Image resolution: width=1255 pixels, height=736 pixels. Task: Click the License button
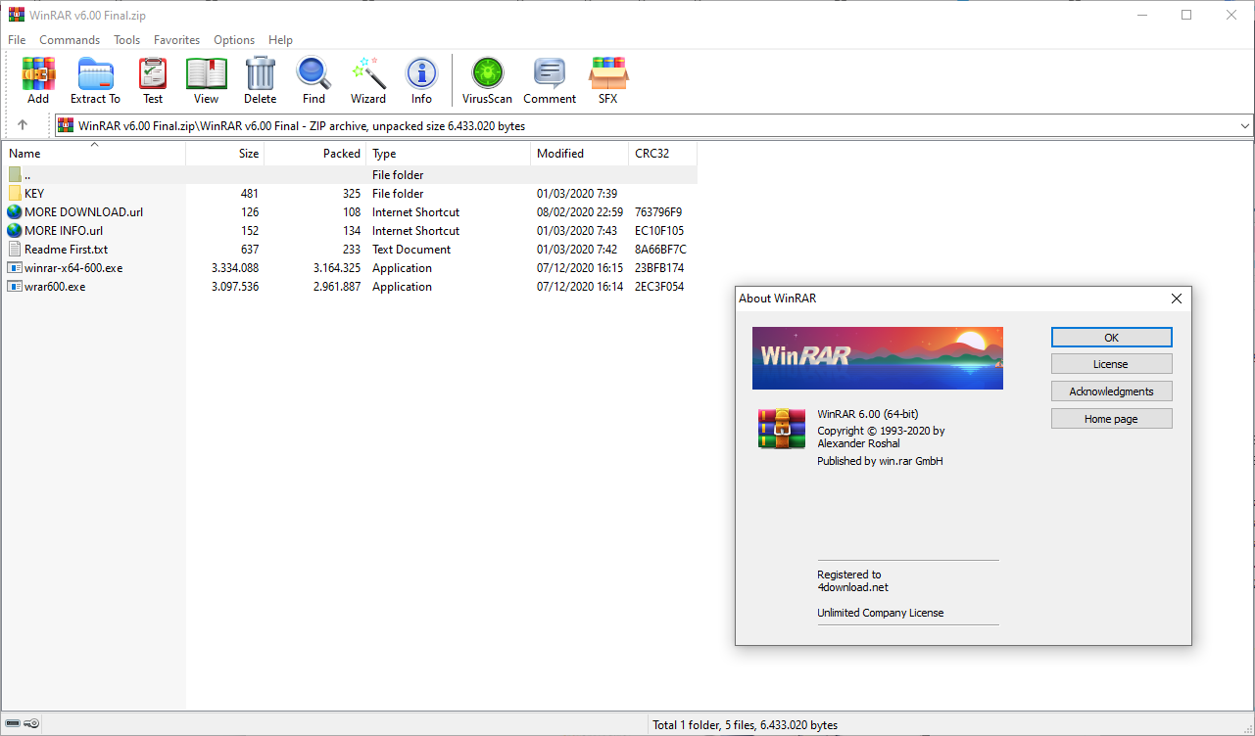pyautogui.click(x=1111, y=364)
